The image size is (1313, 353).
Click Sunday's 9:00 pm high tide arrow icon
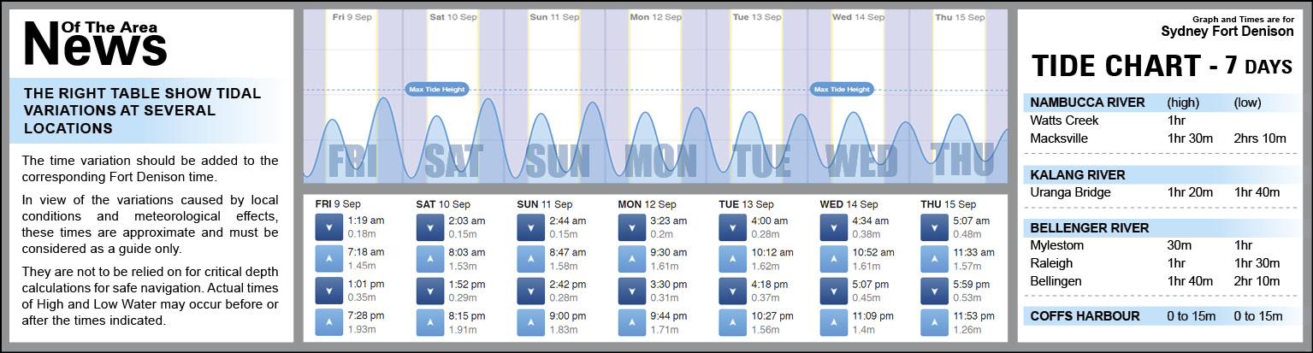531,322
